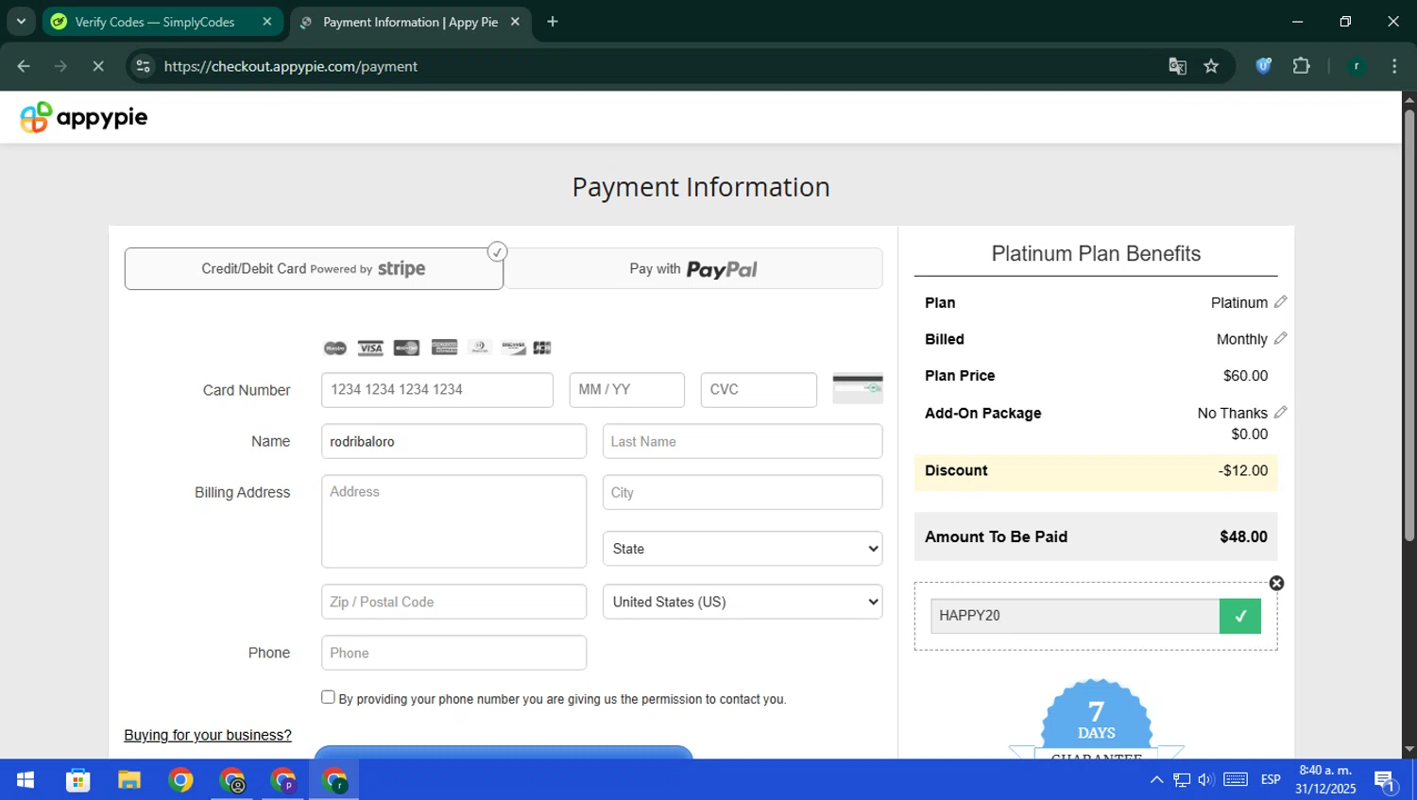Select Credit/Debit Card Stripe payment option
Viewport: 1417px width, 800px height.
(314, 269)
